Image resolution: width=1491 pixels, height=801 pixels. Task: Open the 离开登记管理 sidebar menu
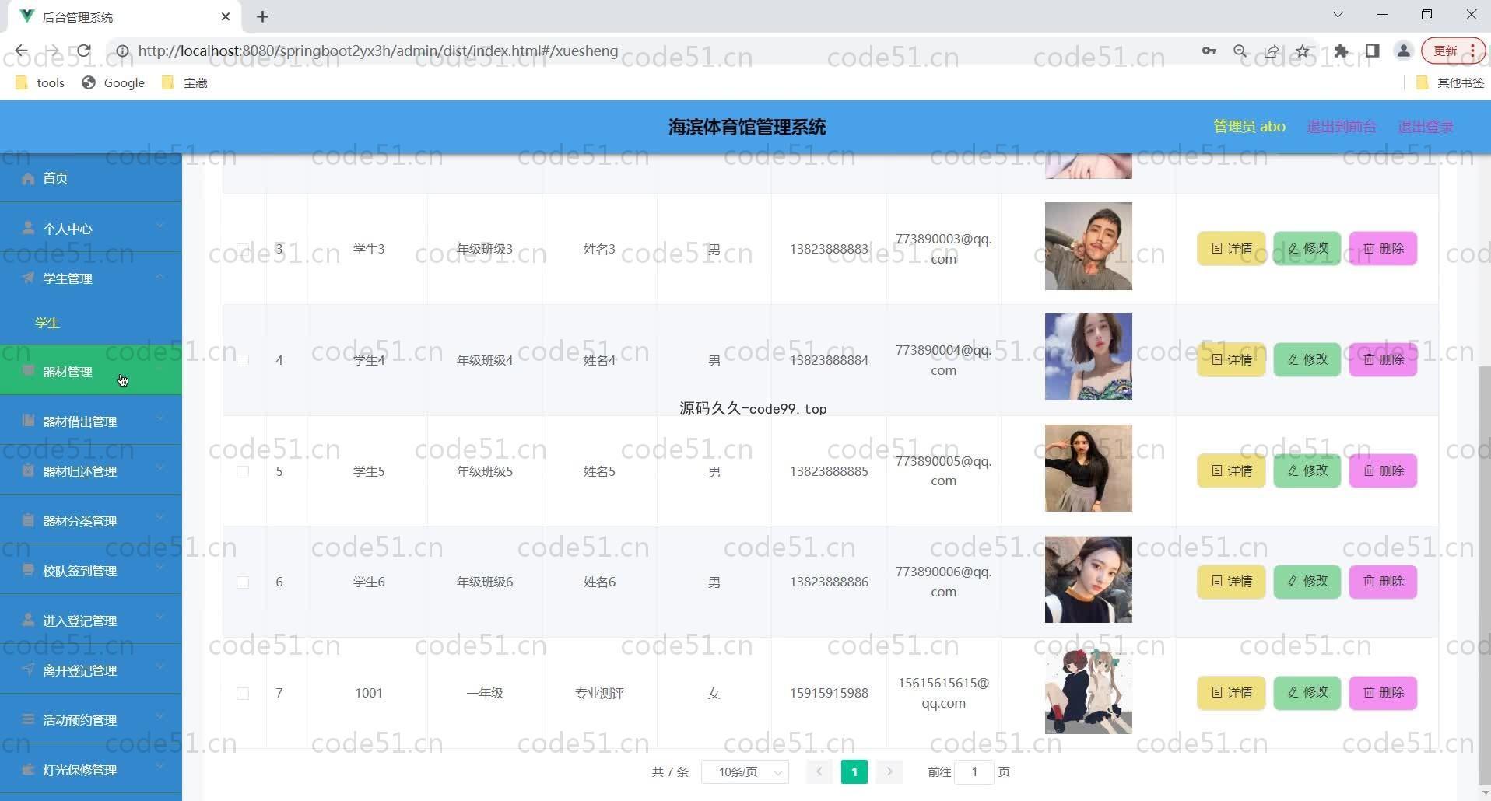pyautogui.click(x=91, y=670)
